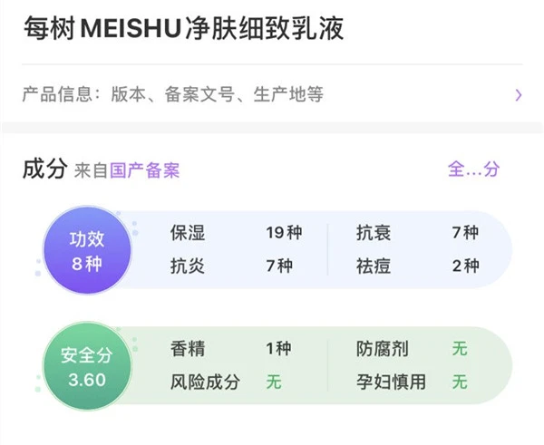The width and height of the screenshot is (544, 445).
Task: Tap the green 无 value beside 孕妇慎用
Action: coord(460,382)
